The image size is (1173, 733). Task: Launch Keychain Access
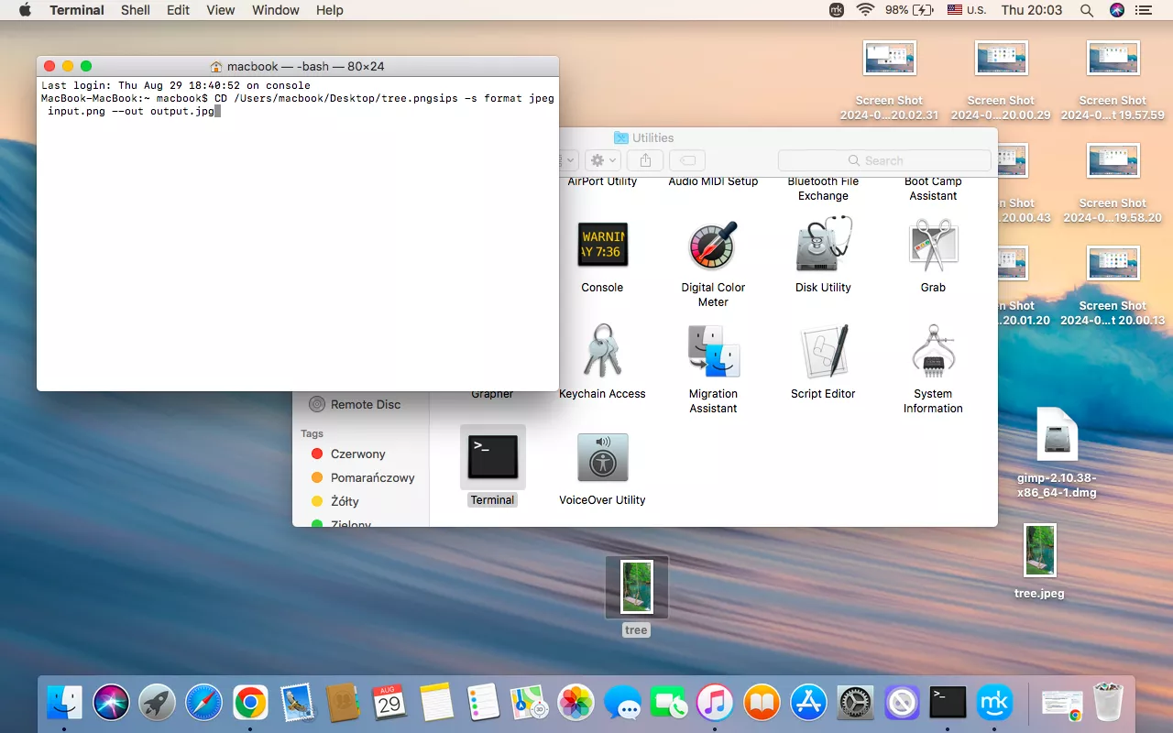pos(602,352)
